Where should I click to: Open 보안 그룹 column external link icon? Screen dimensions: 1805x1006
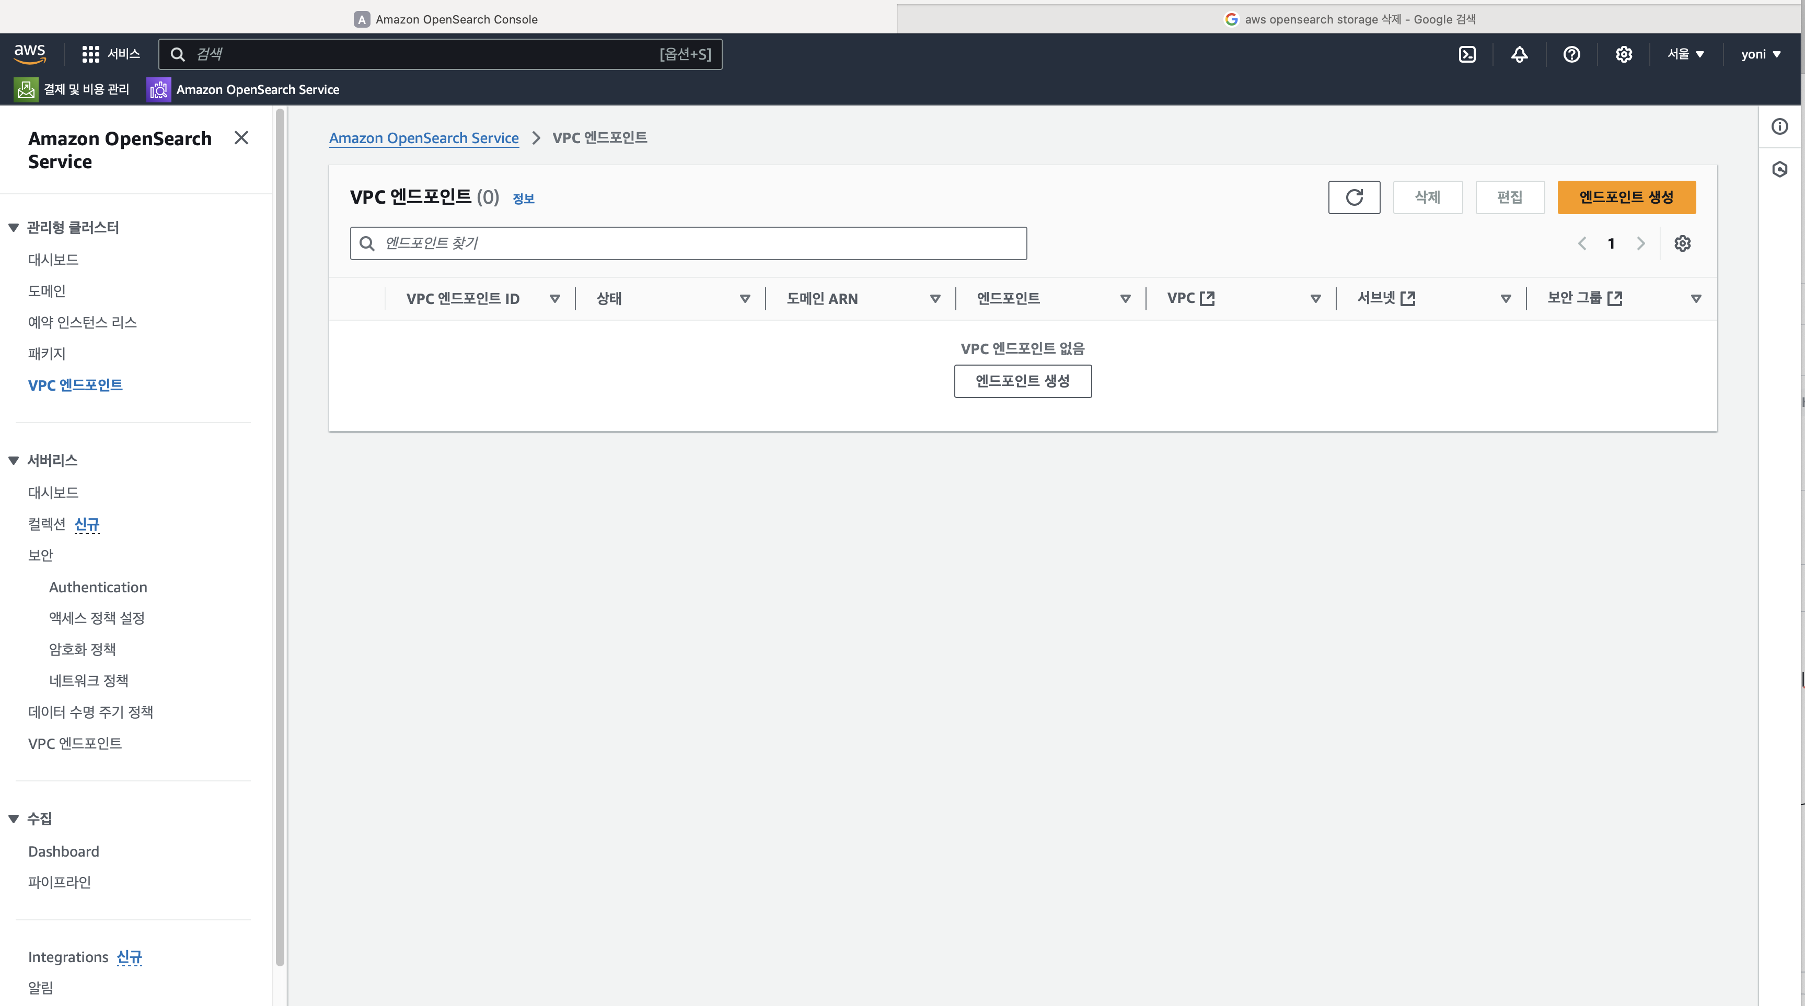(1615, 298)
